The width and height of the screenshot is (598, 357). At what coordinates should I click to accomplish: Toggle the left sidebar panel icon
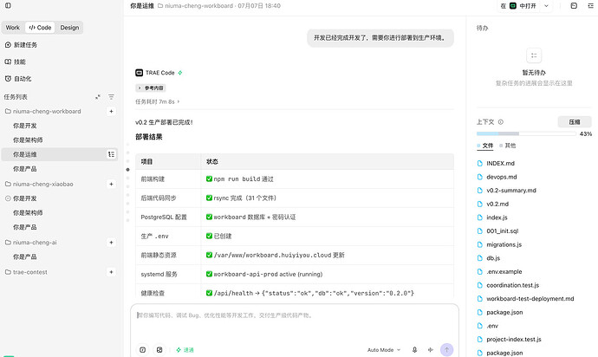tap(8, 6)
